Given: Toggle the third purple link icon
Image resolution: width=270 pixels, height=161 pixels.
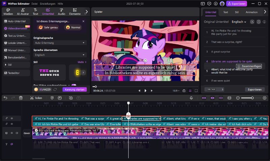Looking at the screenshot, I should (221, 98).
